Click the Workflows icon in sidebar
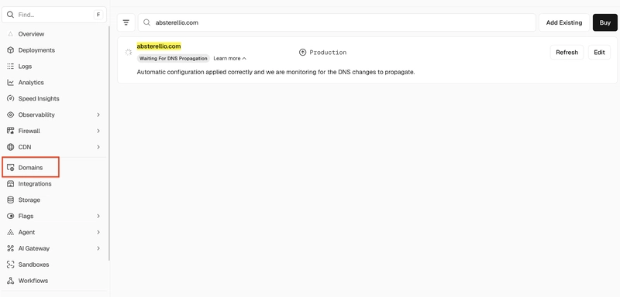 pyautogui.click(x=11, y=281)
